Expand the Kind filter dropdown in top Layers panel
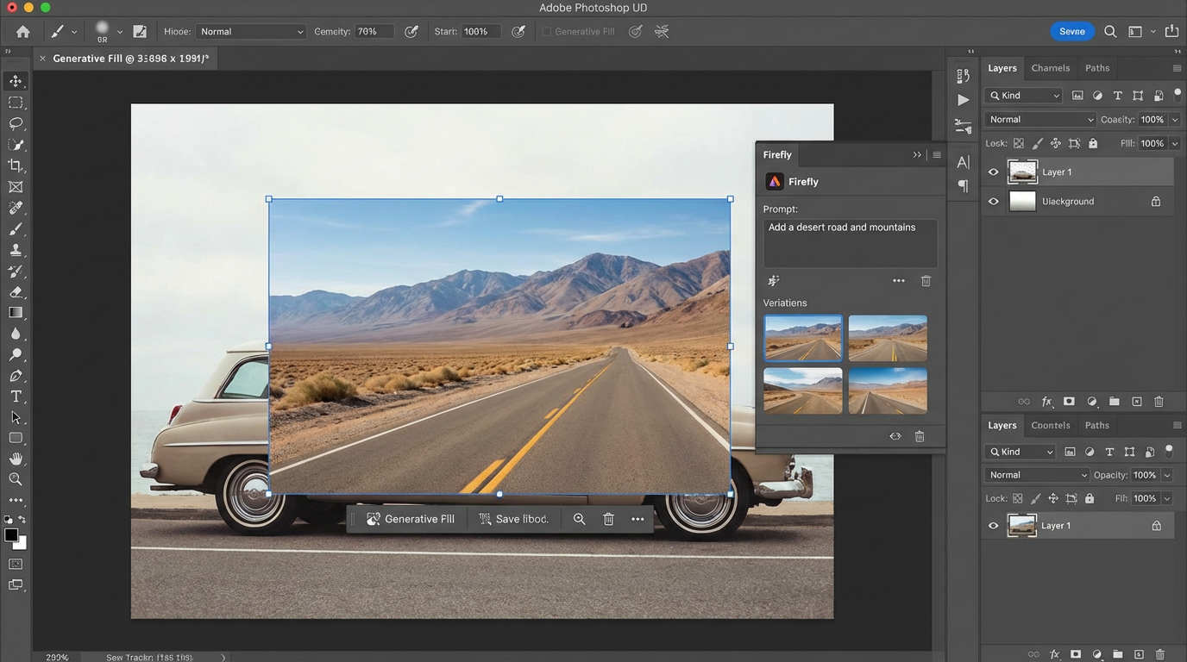 point(1025,96)
